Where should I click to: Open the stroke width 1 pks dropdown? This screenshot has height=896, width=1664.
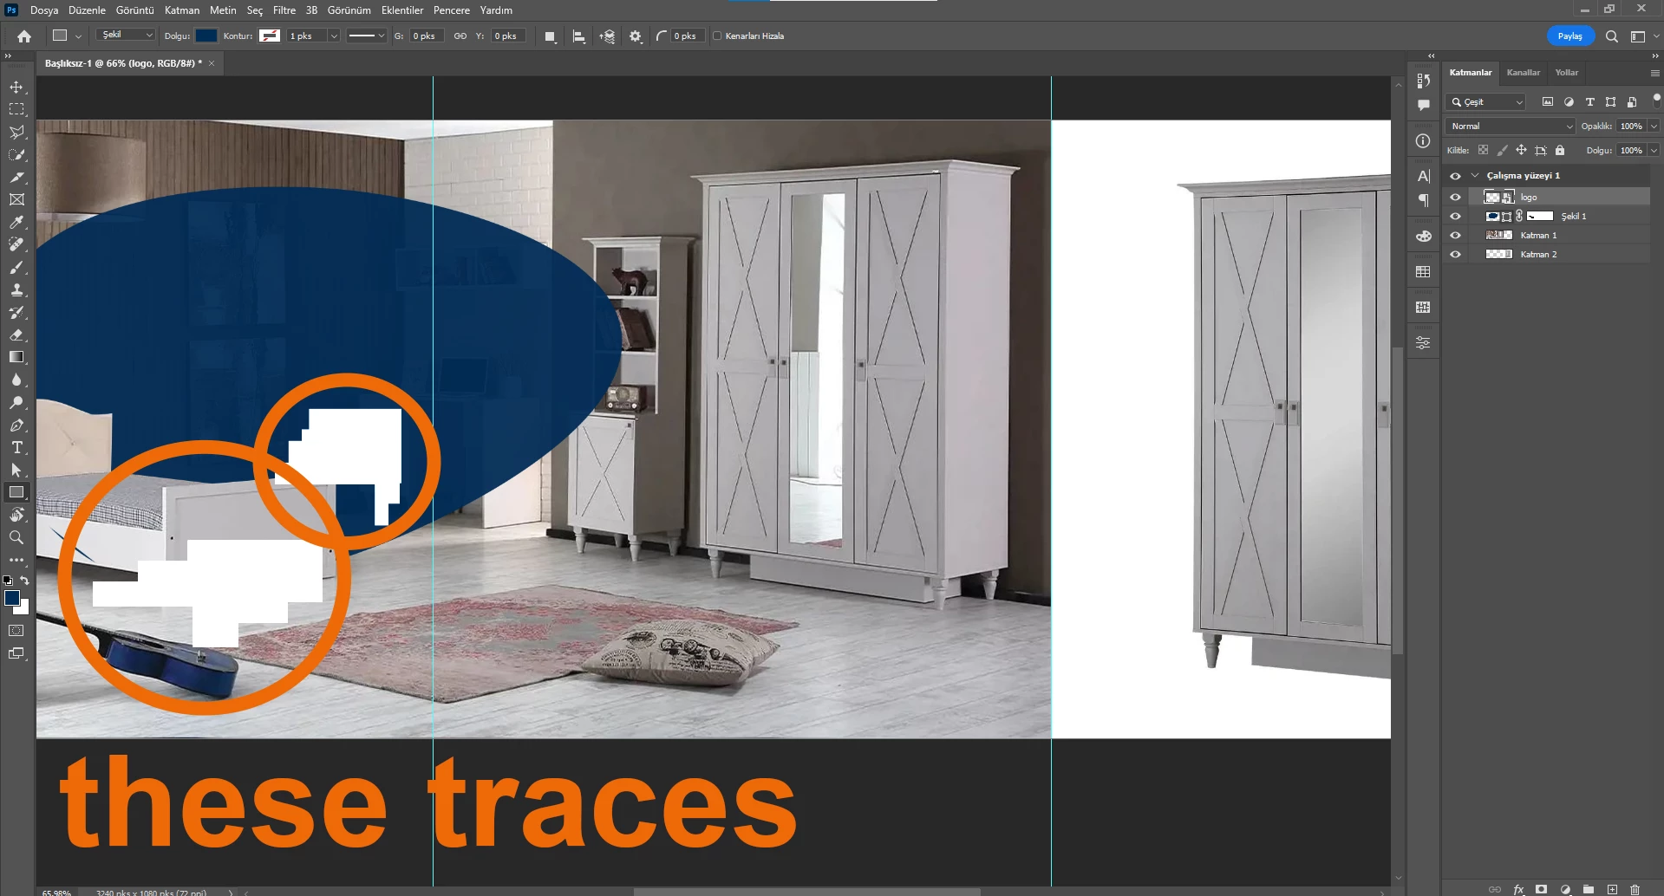[x=334, y=36]
